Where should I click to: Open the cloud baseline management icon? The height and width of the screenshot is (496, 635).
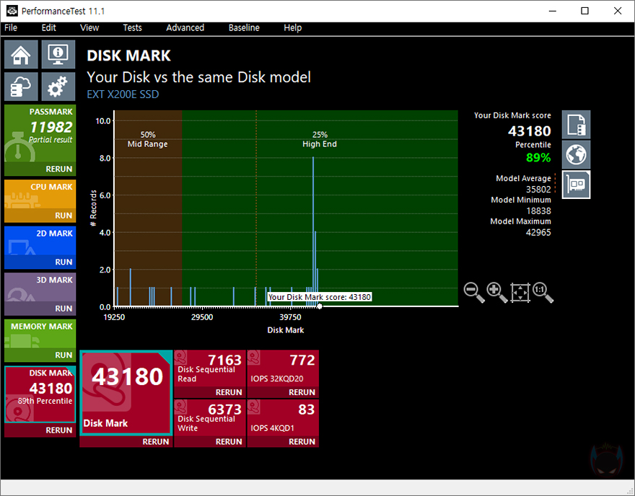coord(21,87)
